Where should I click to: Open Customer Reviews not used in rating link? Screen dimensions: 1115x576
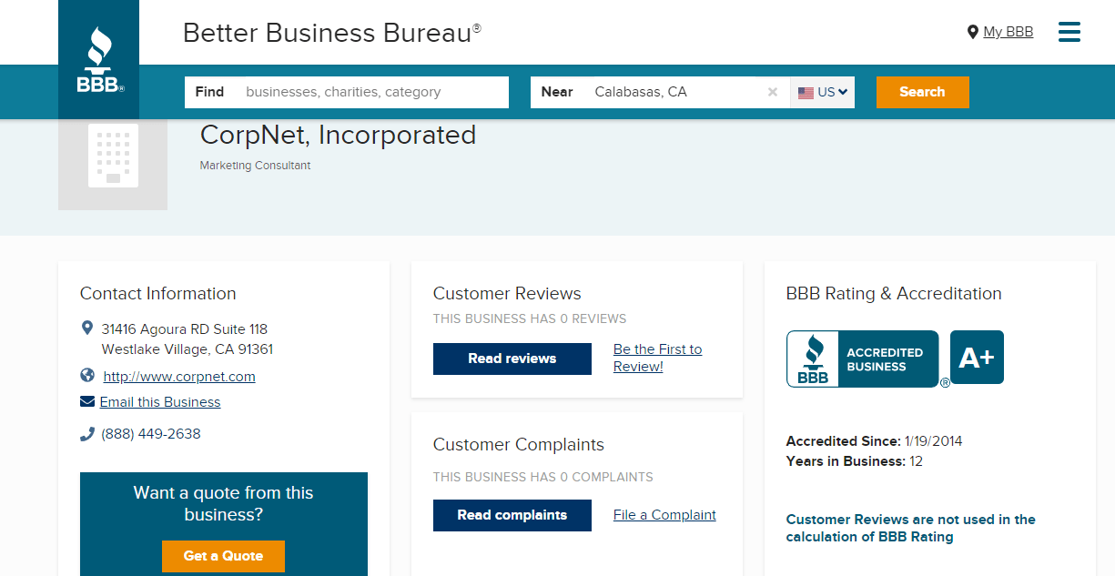(x=911, y=528)
